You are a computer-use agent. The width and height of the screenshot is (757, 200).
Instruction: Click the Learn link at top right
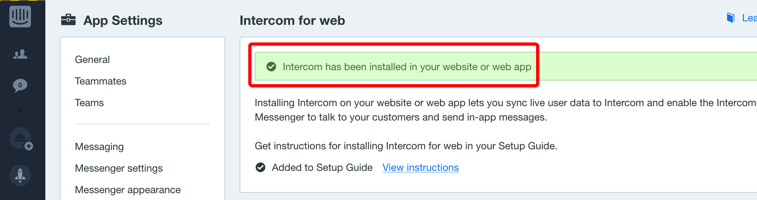click(749, 18)
